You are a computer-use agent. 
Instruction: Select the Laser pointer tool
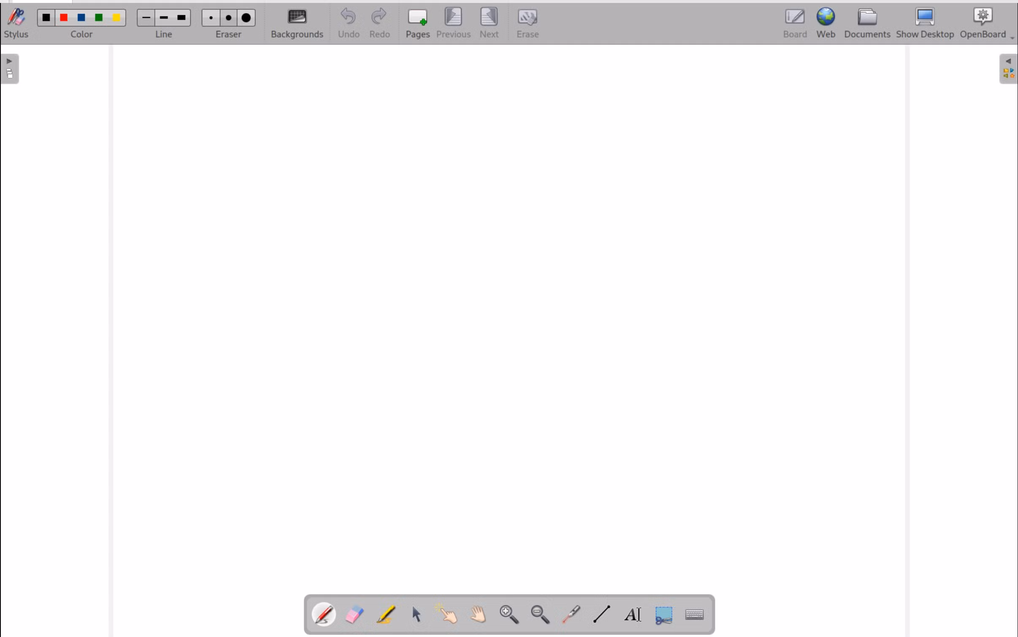click(571, 614)
